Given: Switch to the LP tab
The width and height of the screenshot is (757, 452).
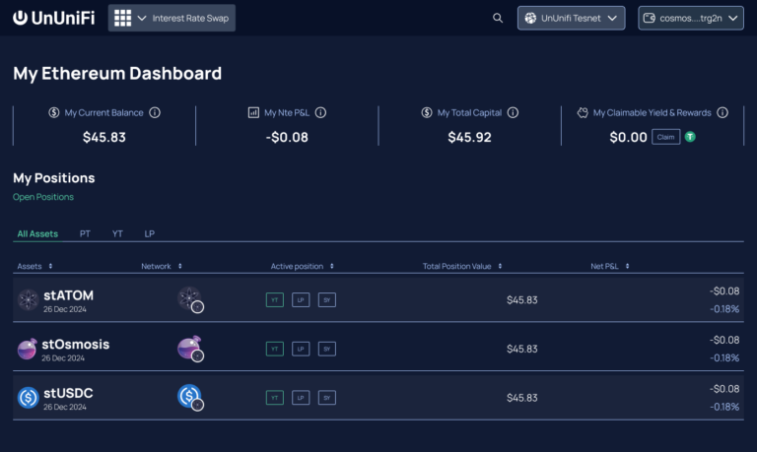Looking at the screenshot, I should (150, 234).
